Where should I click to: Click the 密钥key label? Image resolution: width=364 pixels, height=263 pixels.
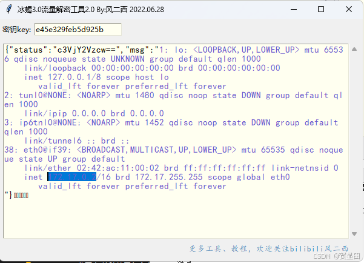(17, 30)
